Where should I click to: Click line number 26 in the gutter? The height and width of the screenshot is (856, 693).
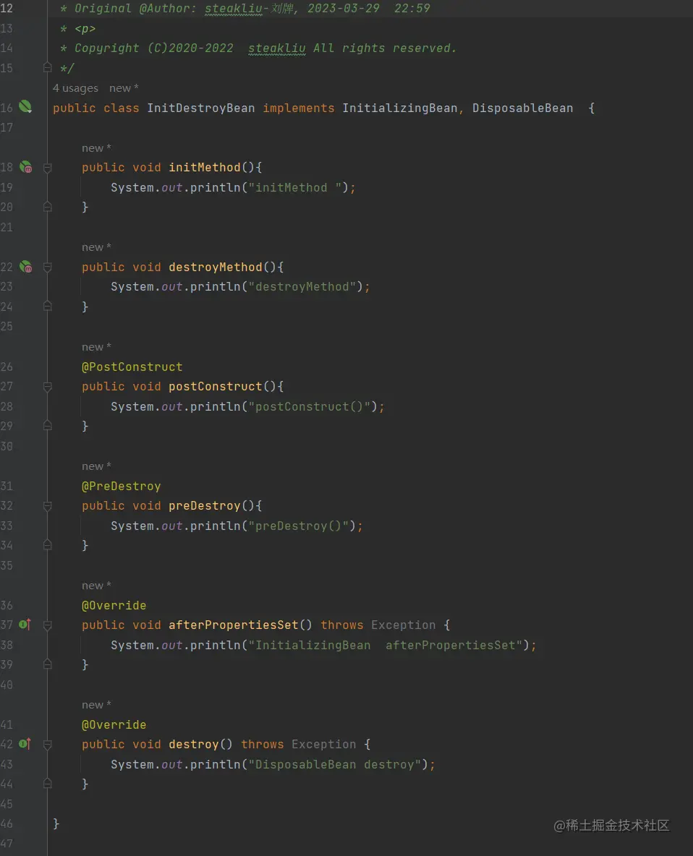[7, 367]
